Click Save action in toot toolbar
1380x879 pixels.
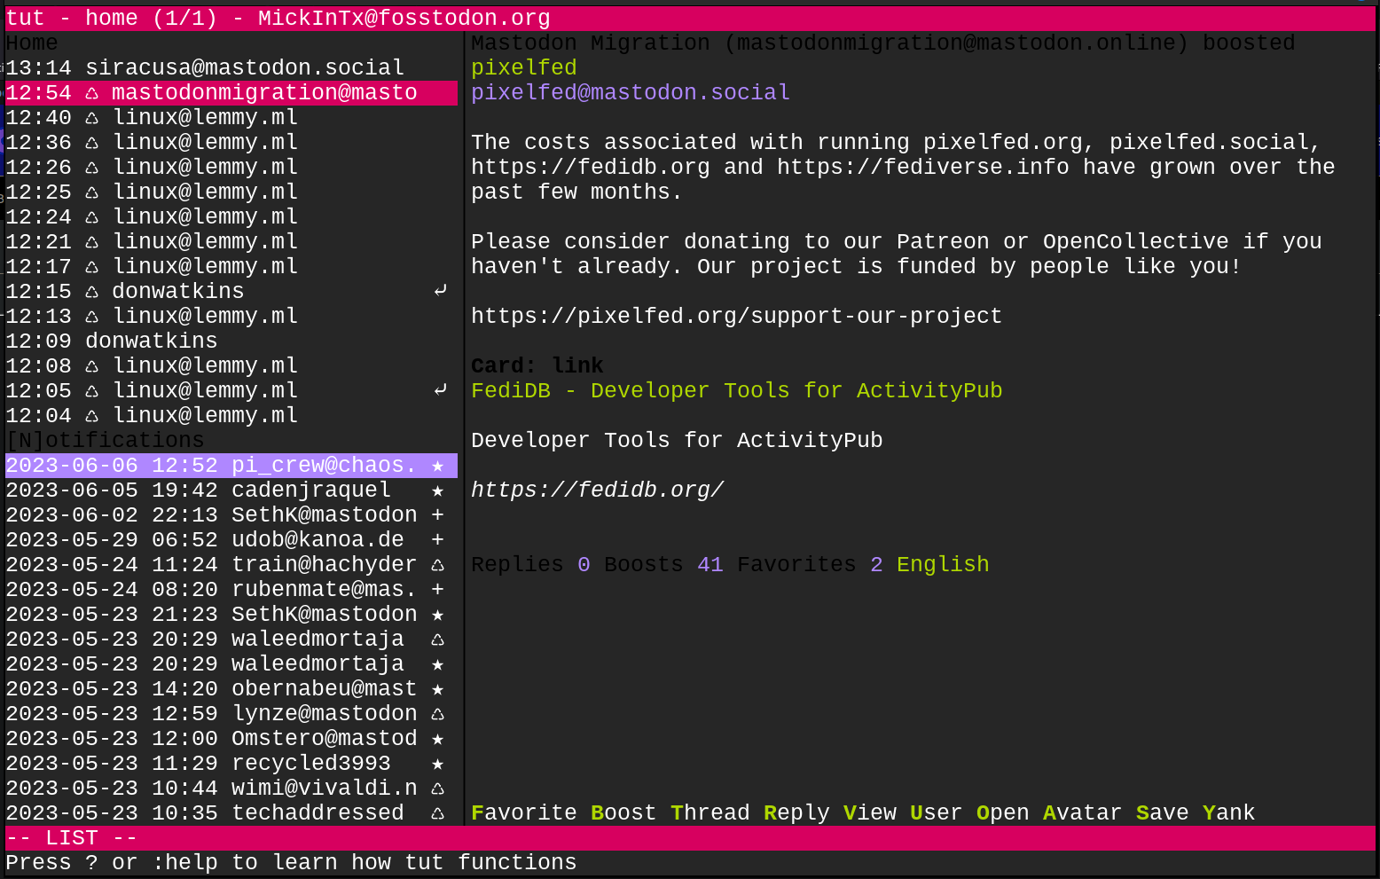pyautogui.click(x=1163, y=813)
